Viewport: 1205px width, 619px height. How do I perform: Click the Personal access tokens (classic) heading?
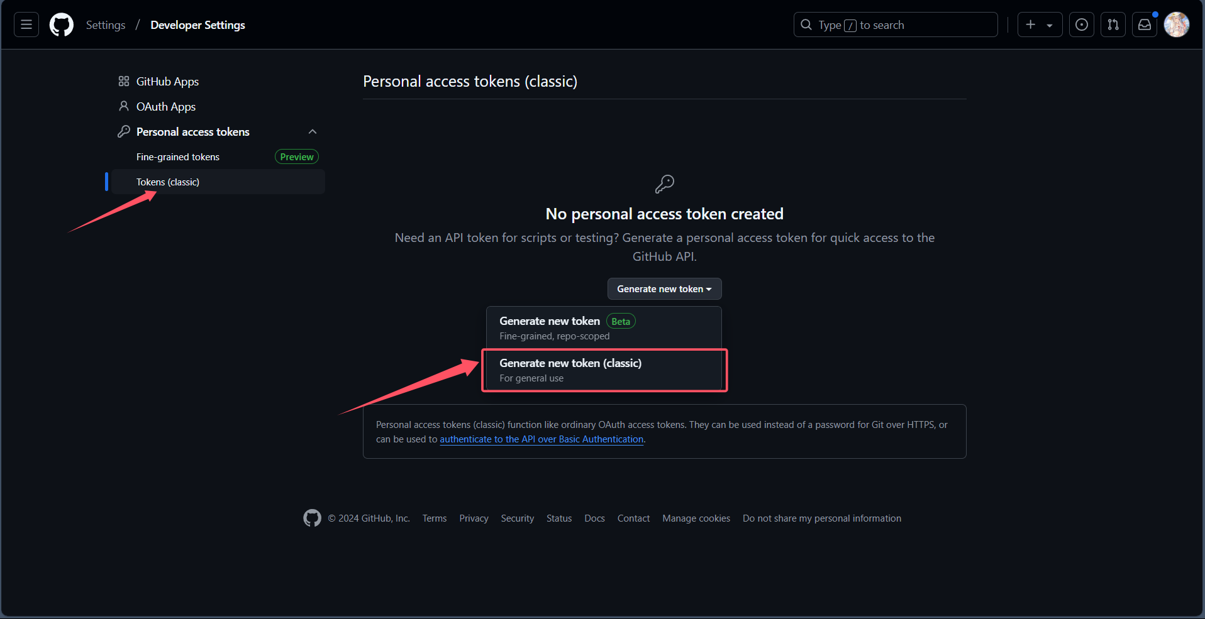[470, 81]
